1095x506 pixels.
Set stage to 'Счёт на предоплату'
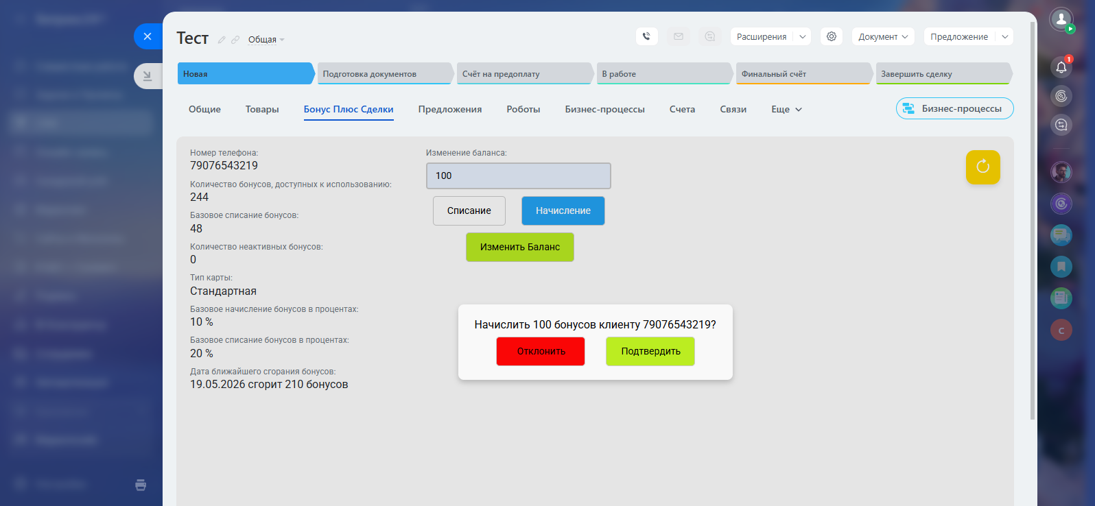[x=525, y=73]
